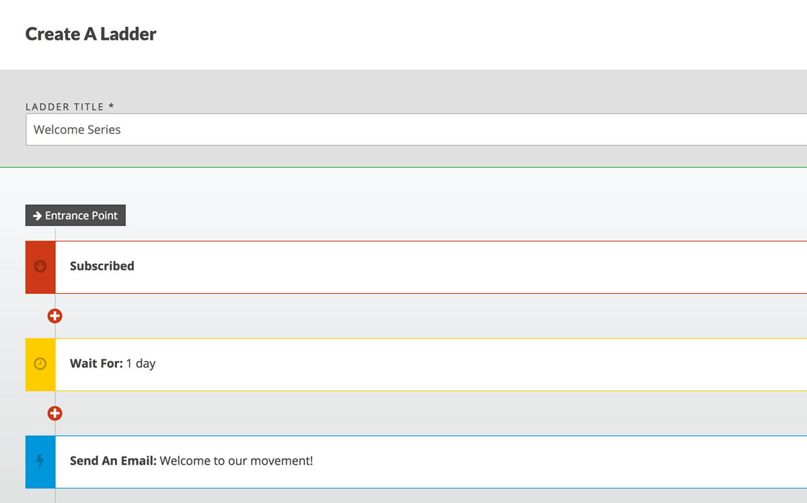This screenshot has height=503, width=807.
Task: Click the "Wait For:" bold label
Action: pyautogui.click(x=96, y=364)
